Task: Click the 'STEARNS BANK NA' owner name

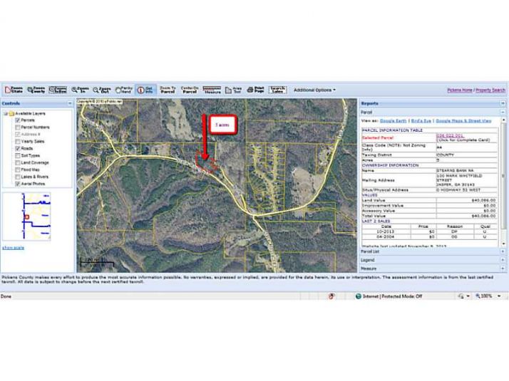Action: (455, 170)
